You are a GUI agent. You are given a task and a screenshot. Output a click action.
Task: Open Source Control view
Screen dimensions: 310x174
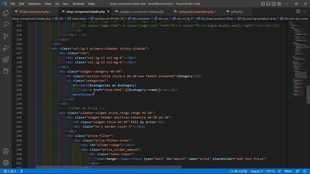[x=6, y=36]
